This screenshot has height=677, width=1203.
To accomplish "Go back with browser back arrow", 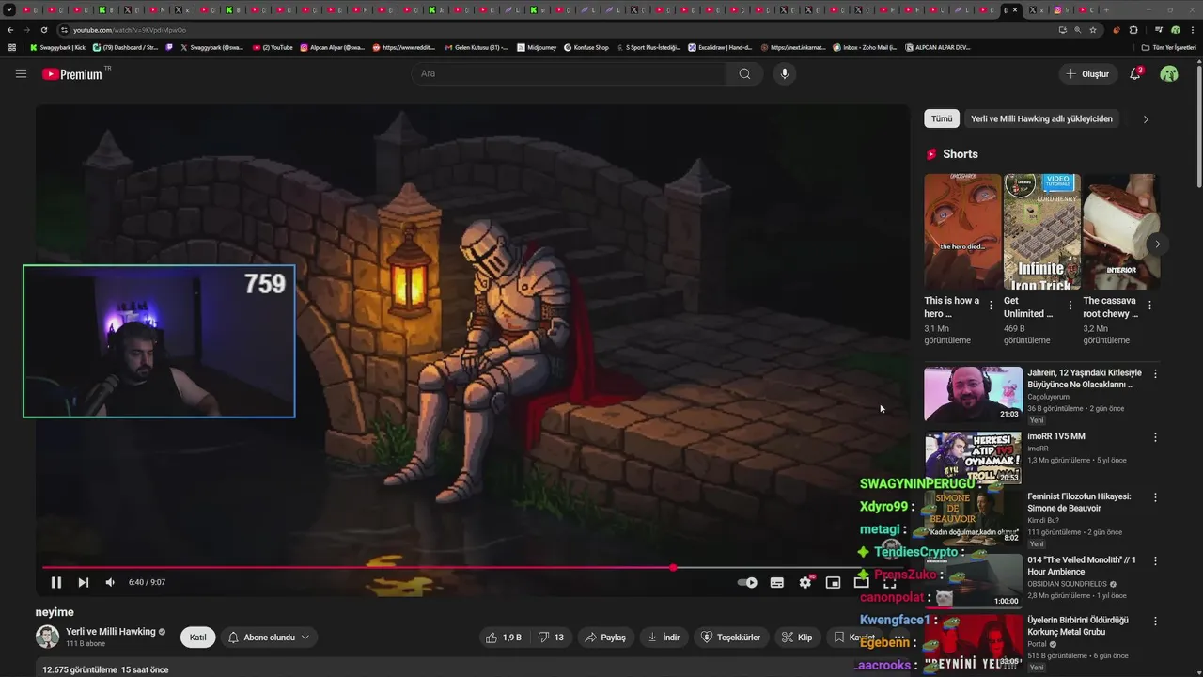I will [10, 30].
